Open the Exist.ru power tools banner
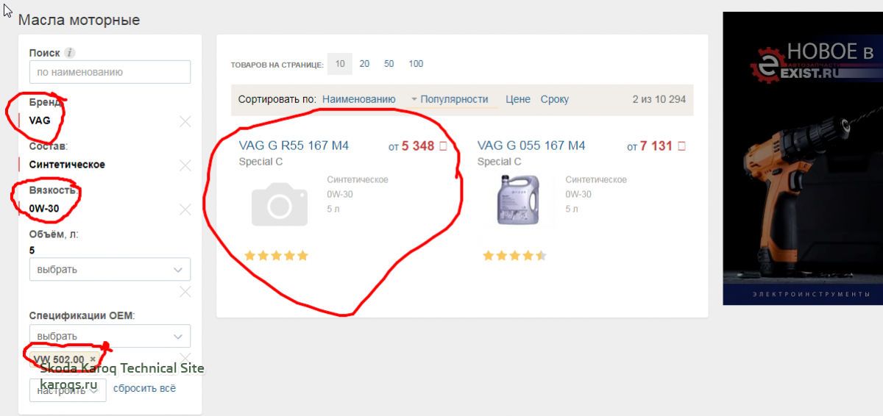883x416 pixels. point(803,158)
